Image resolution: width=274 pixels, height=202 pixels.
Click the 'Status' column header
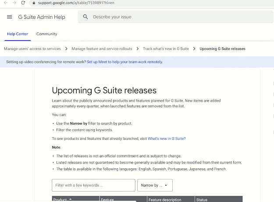tap(219, 199)
